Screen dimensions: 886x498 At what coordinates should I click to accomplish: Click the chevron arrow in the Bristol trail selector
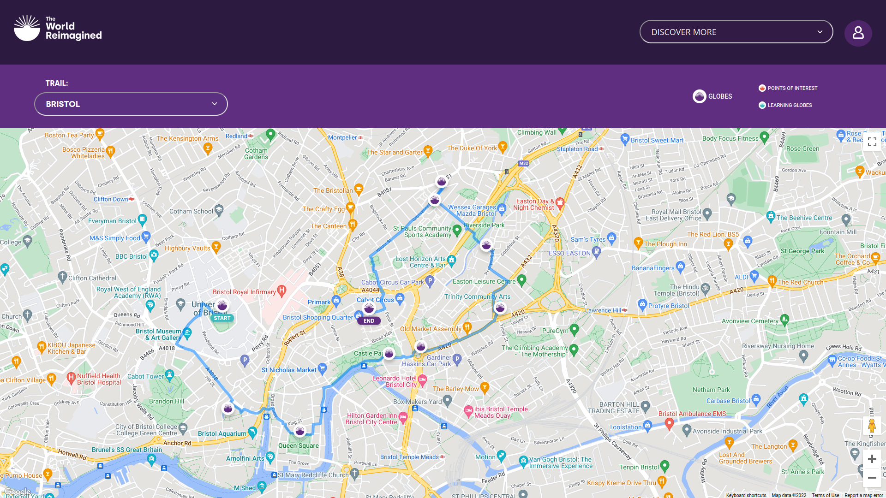coord(215,104)
